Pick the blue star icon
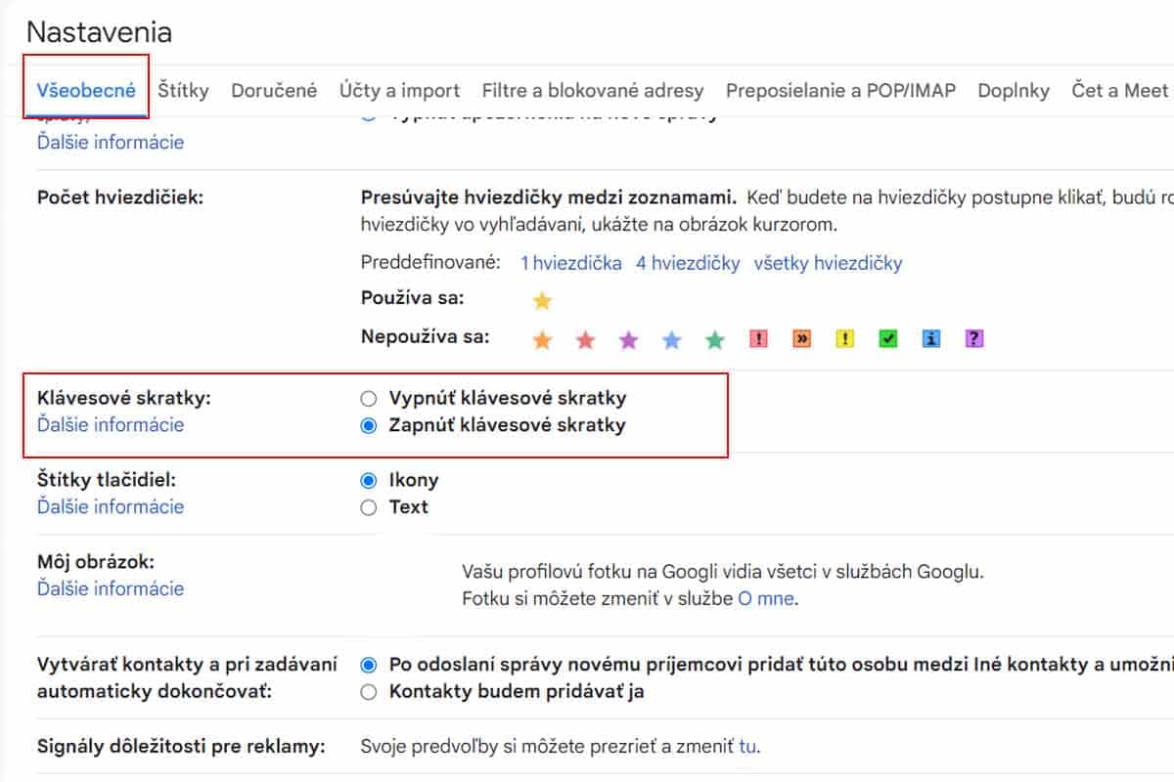 pyautogui.click(x=671, y=340)
